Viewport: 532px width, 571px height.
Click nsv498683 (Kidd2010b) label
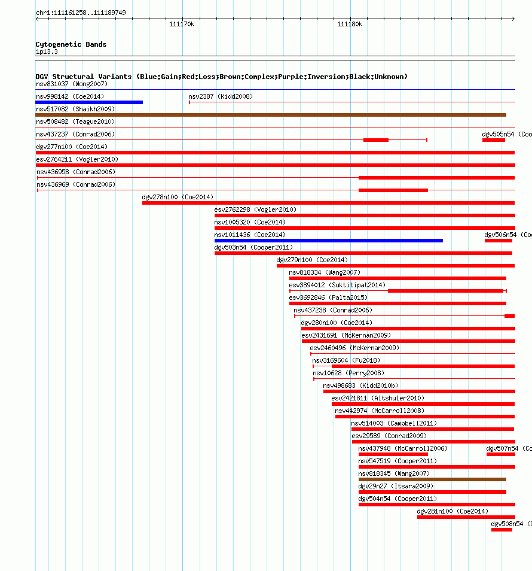coord(360,385)
